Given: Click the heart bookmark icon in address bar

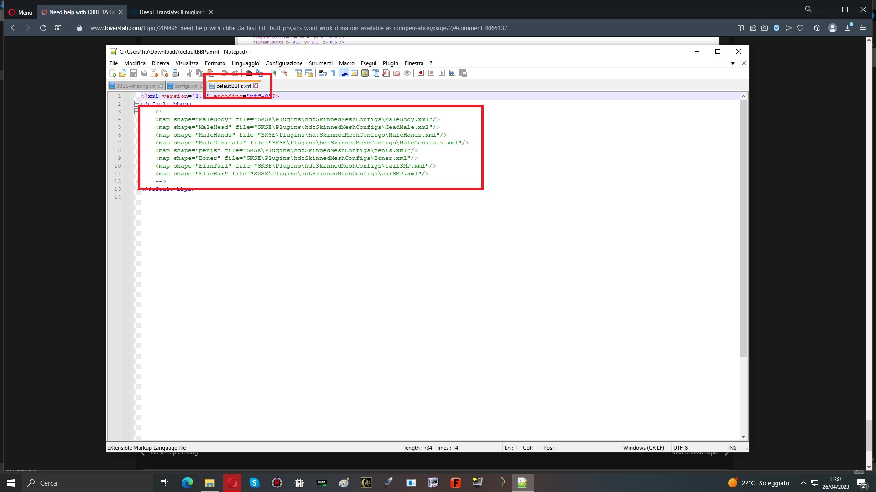Looking at the screenshot, I should click(x=800, y=28).
